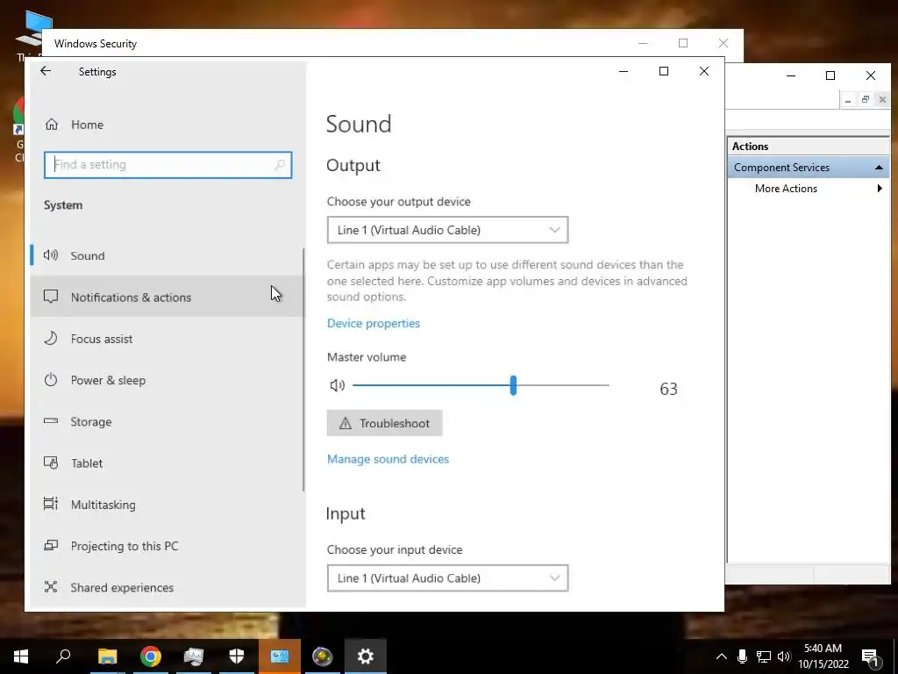The image size is (898, 674).
Task: Click the Notifications speech bubble icon
Action: pos(51,297)
